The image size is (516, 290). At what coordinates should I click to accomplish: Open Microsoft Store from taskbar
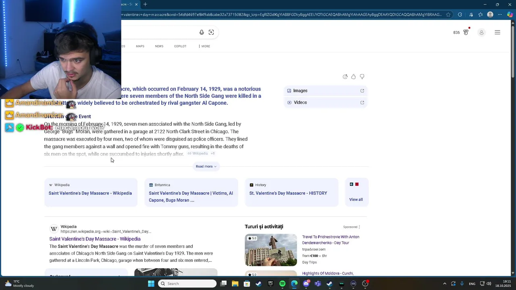[247, 284]
